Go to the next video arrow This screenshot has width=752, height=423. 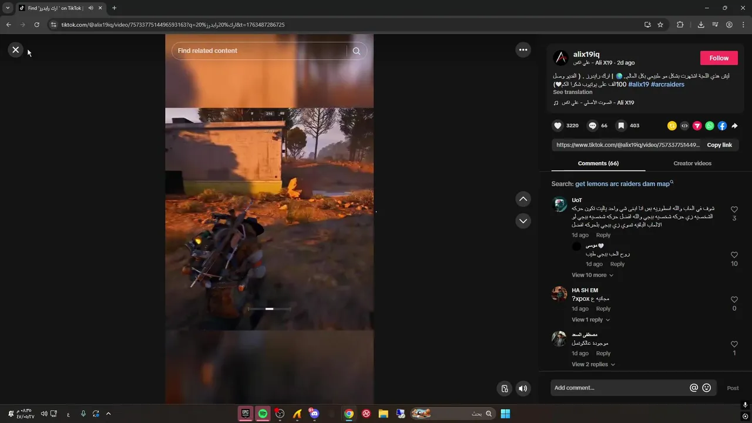click(523, 221)
